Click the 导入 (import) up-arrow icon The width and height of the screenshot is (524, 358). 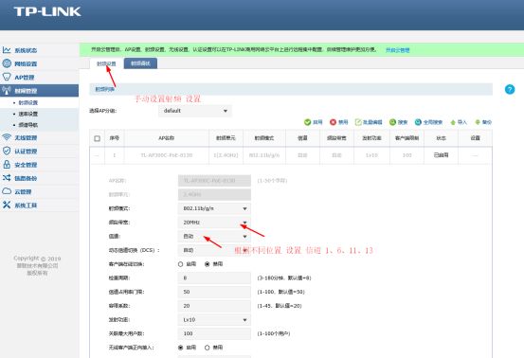[x=453, y=122]
